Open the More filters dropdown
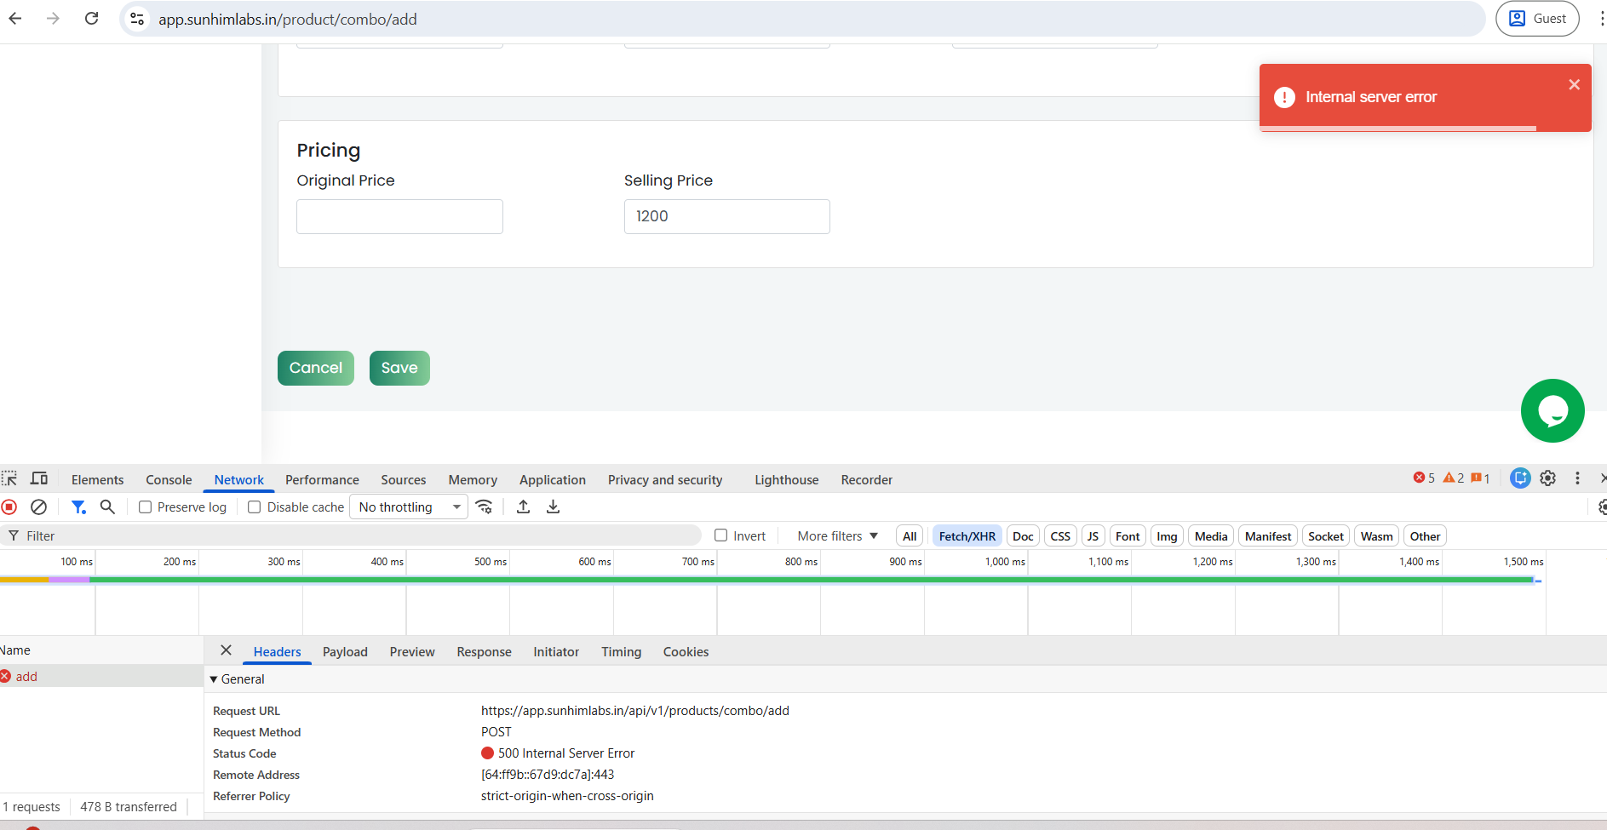The height and width of the screenshot is (830, 1607). (x=838, y=535)
